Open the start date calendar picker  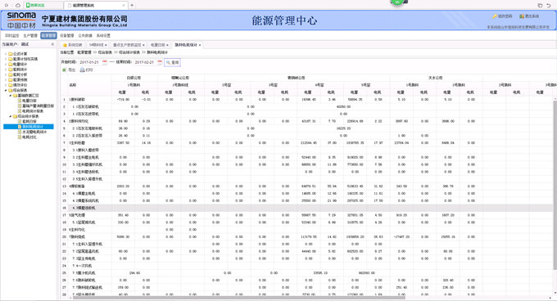105,62
